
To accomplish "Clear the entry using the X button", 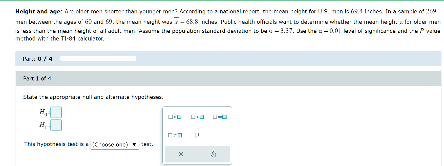I will [x=181, y=154].
